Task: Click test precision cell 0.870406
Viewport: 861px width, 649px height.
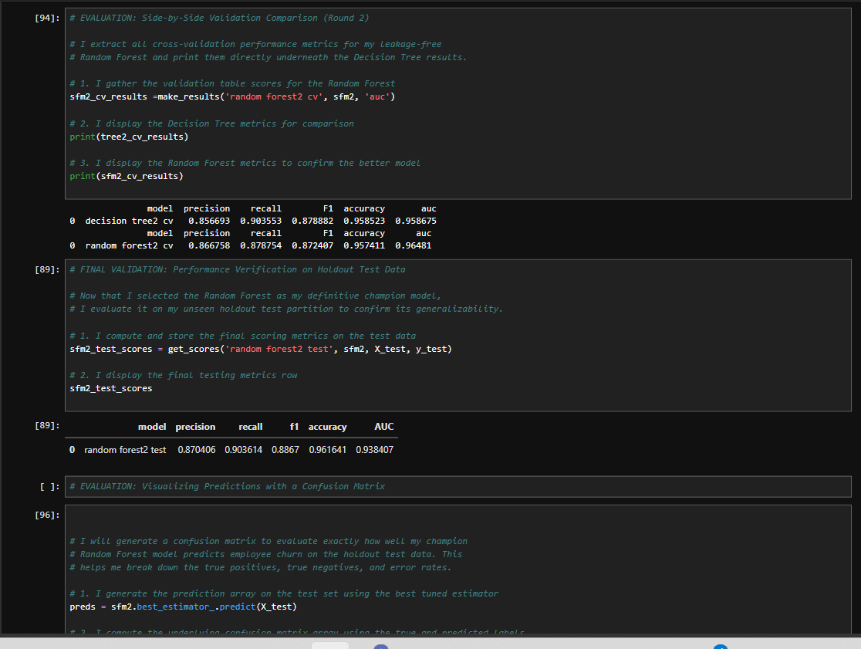Action: pos(197,450)
